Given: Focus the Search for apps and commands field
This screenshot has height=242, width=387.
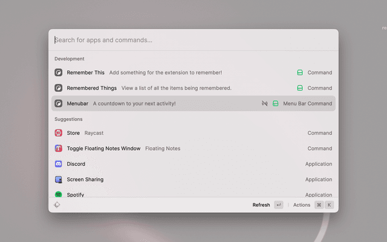Looking at the screenshot, I should point(181,40).
